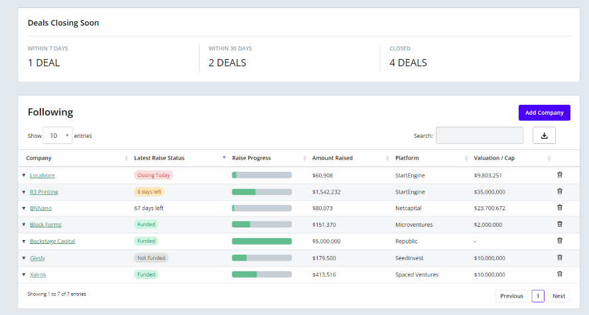Screen dimensions: 589x315
Task: Open the Show entries count dropdown
Action: [x=58, y=135]
